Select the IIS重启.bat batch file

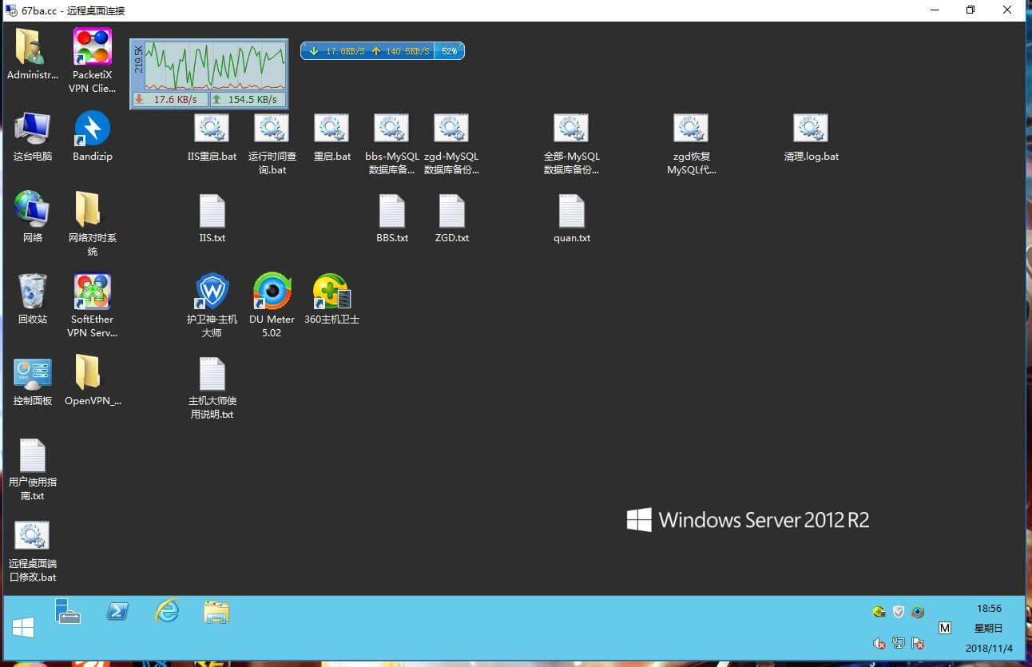coord(212,129)
